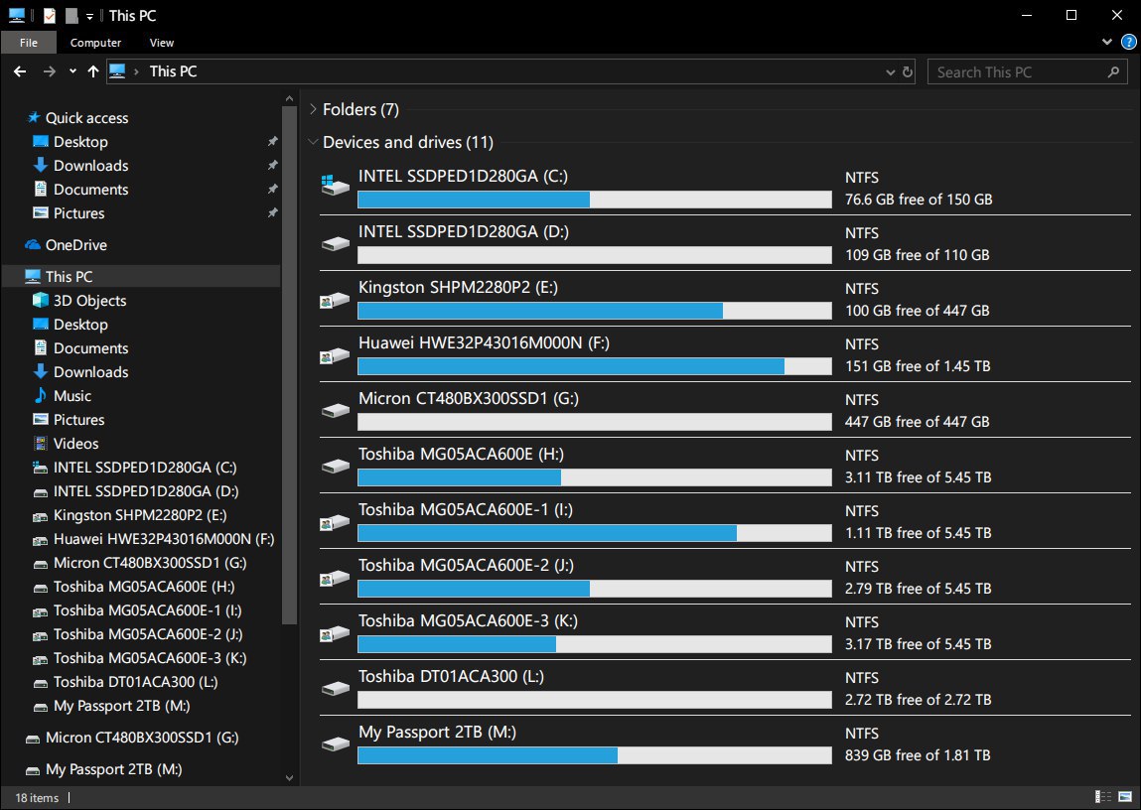Viewport: 1141px width, 810px height.
Task: Switch to the Computer ribbon tab
Action: pos(95,43)
